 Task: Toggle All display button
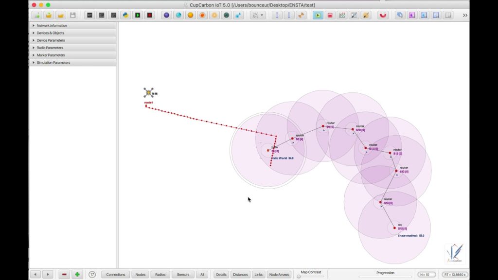202,275
